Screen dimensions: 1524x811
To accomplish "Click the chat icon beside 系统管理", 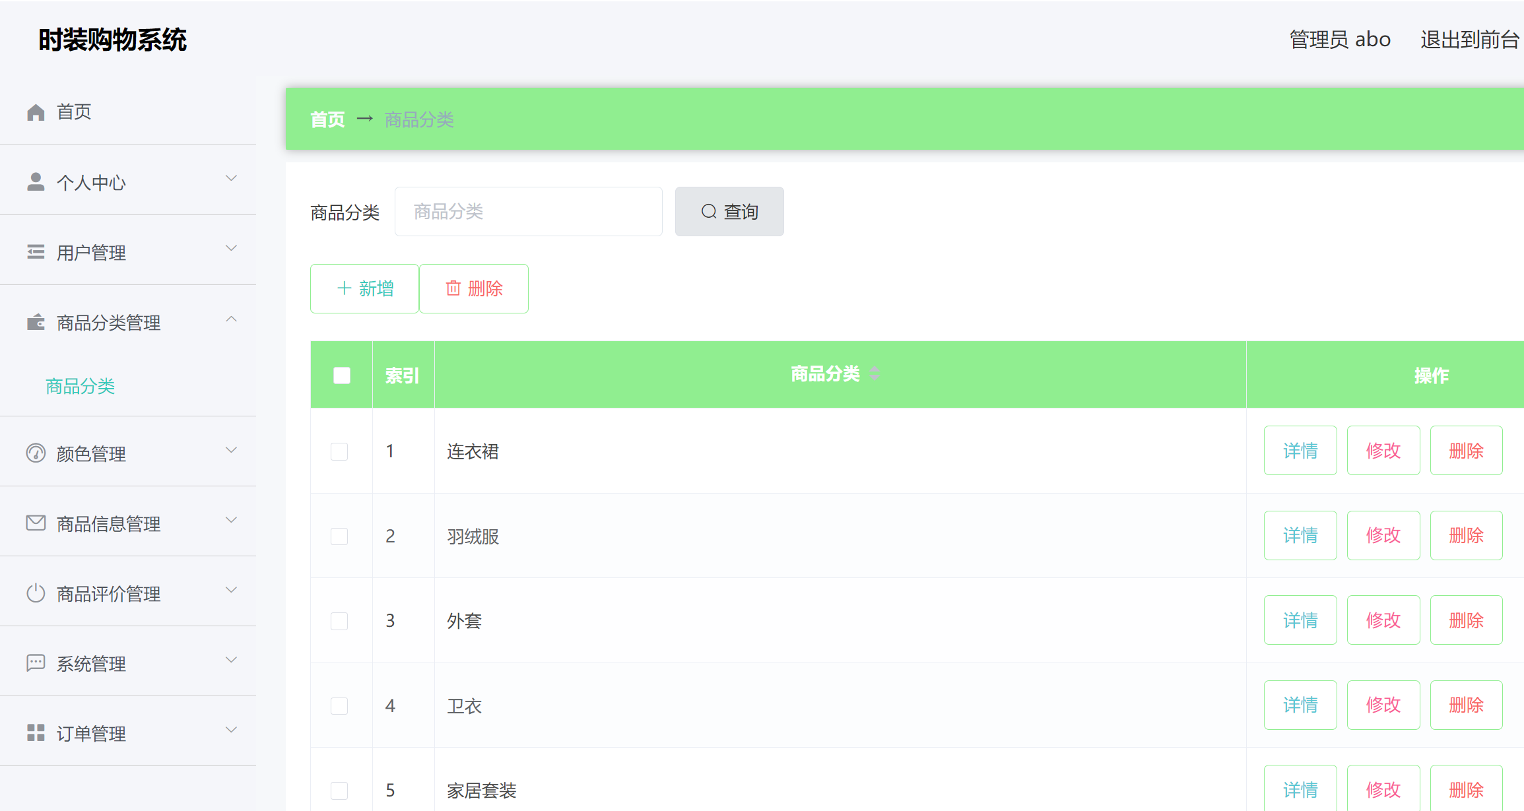I will click(36, 663).
